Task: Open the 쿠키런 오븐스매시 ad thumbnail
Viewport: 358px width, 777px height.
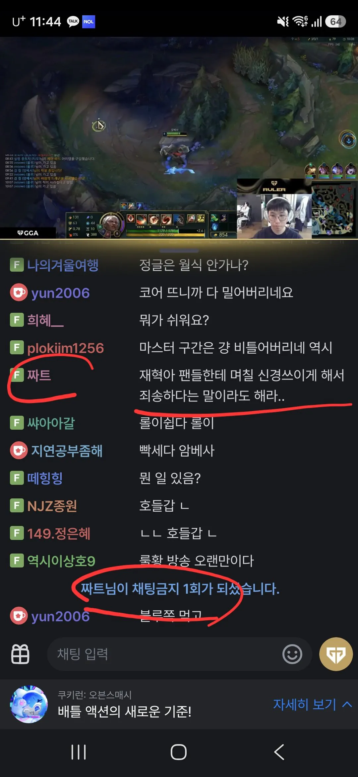Action: [29, 704]
